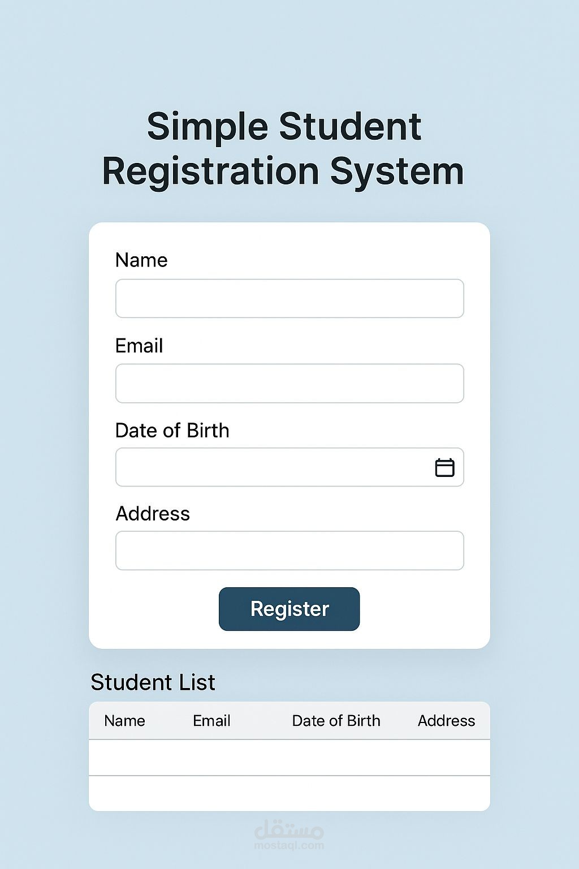This screenshot has height=869, width=579.
Task: Sort by Name column header in table
Action: coord(124,721)
